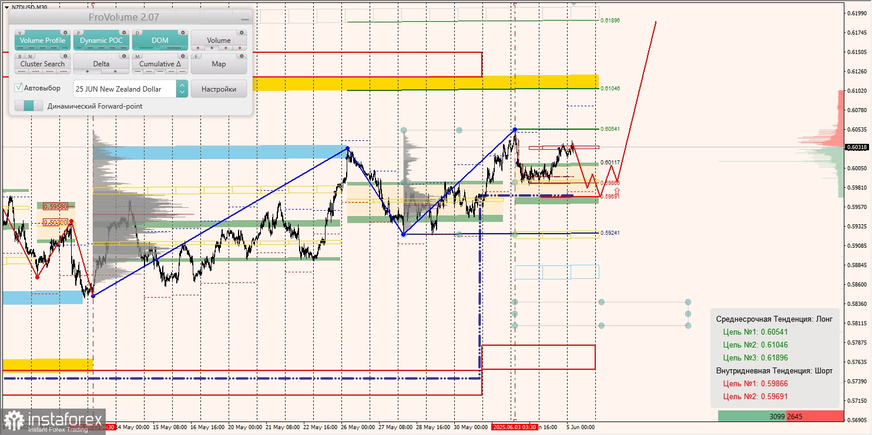Uncheck the Автовыбор checkbox
The height and width of the screenshot is (435, 872).
[x=18, y=87]
